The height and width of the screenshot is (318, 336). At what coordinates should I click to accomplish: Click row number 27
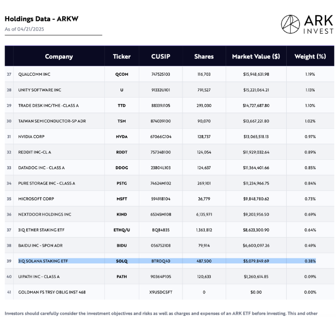click(x=9, y=74)
